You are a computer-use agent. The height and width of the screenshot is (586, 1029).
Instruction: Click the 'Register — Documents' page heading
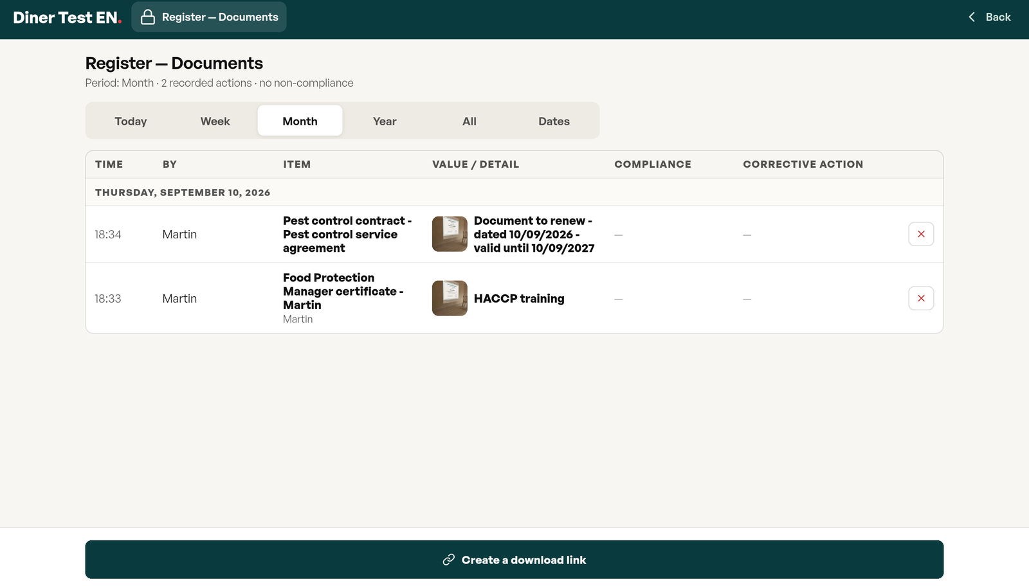[174, 63]
